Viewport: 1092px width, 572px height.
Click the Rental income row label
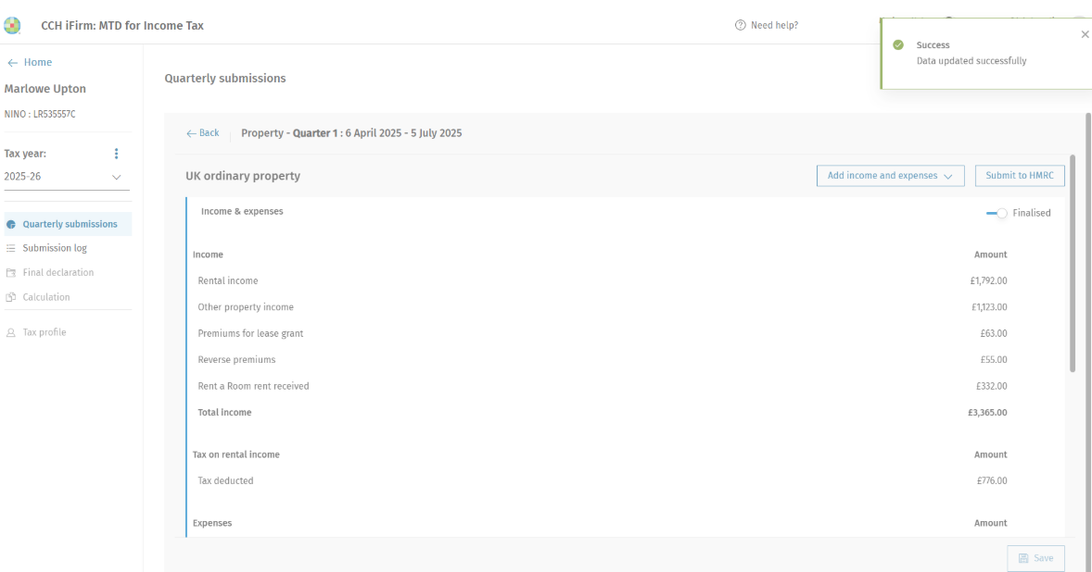(x=228, y=280)
